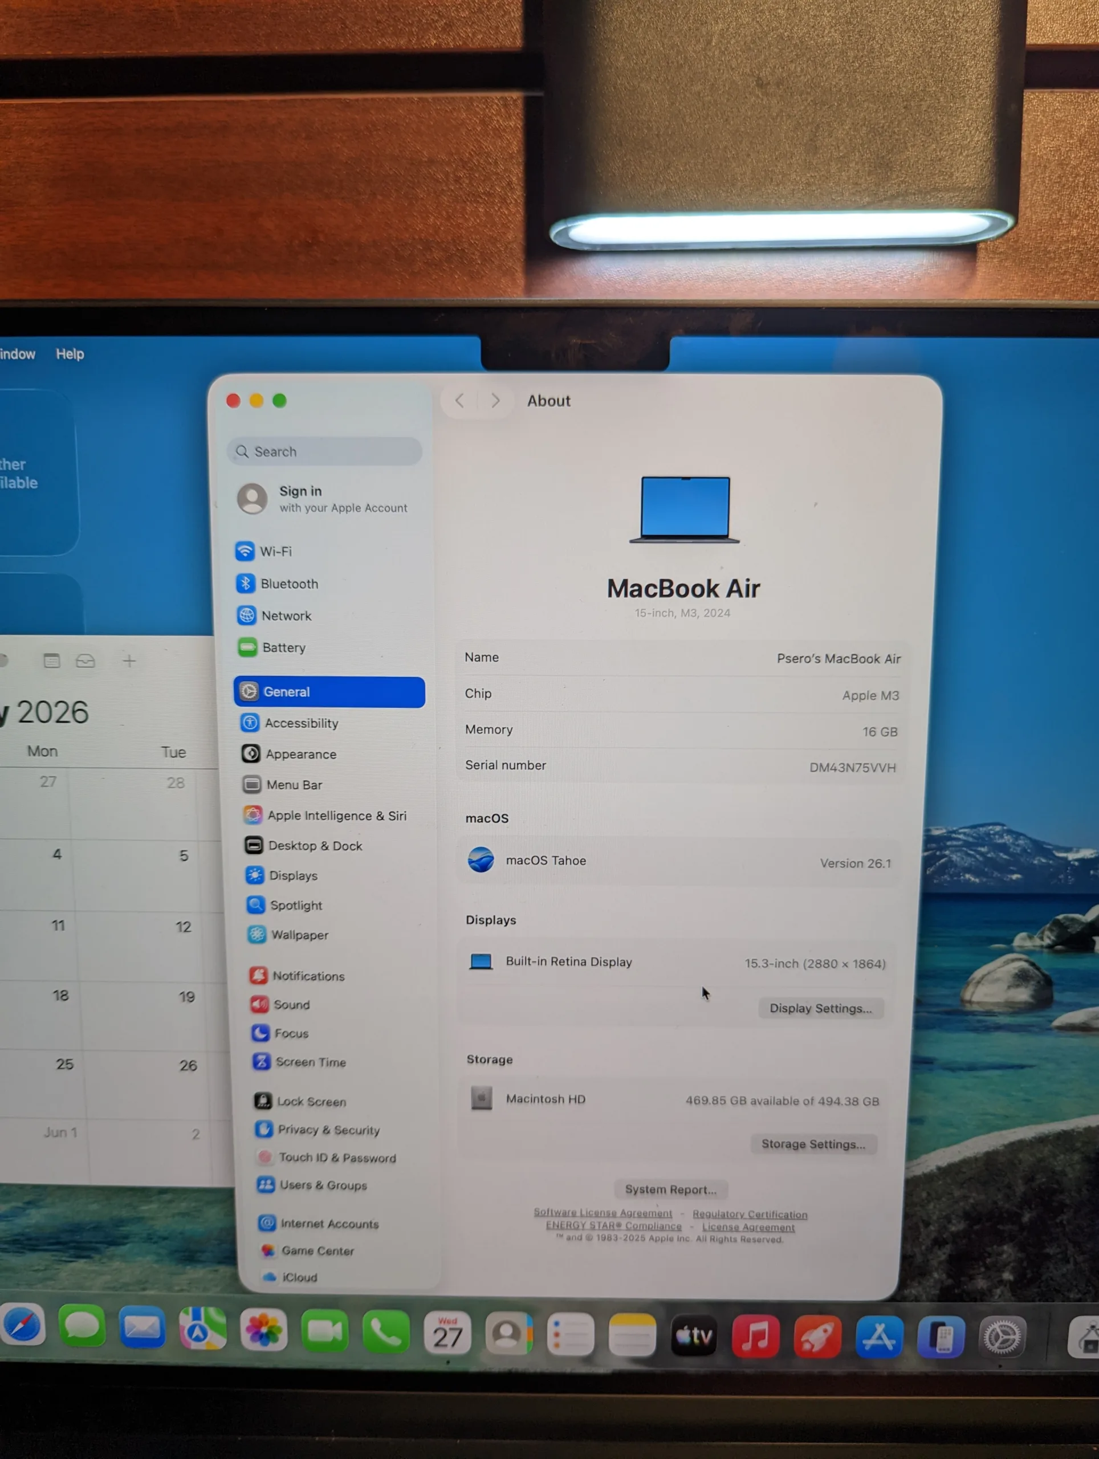1099x1459 pixels.
Task: Launch FaceTime from the Dock
Action: coord(324,1331)
